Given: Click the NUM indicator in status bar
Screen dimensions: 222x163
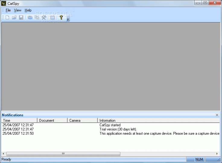Looking at the screenshot, I should (199, 159).
